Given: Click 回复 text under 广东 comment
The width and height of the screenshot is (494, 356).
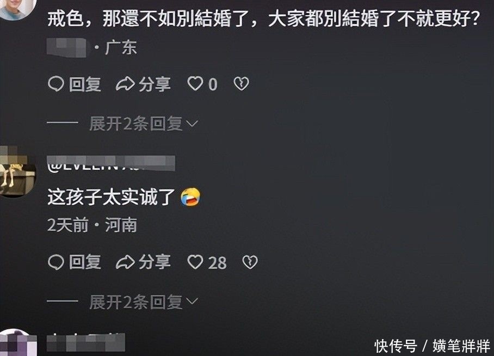Looking at the screenshot, I should click(x=85, y=84).
